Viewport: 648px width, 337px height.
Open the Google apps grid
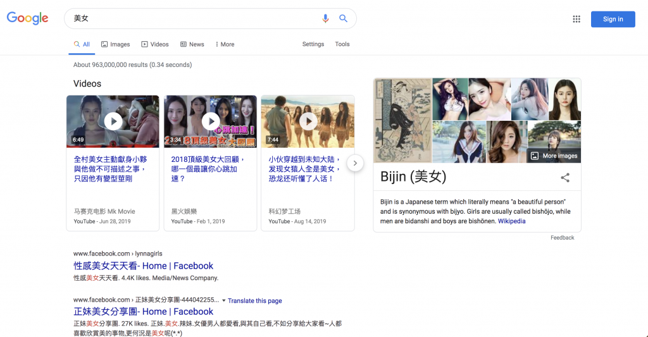(576, 19)
